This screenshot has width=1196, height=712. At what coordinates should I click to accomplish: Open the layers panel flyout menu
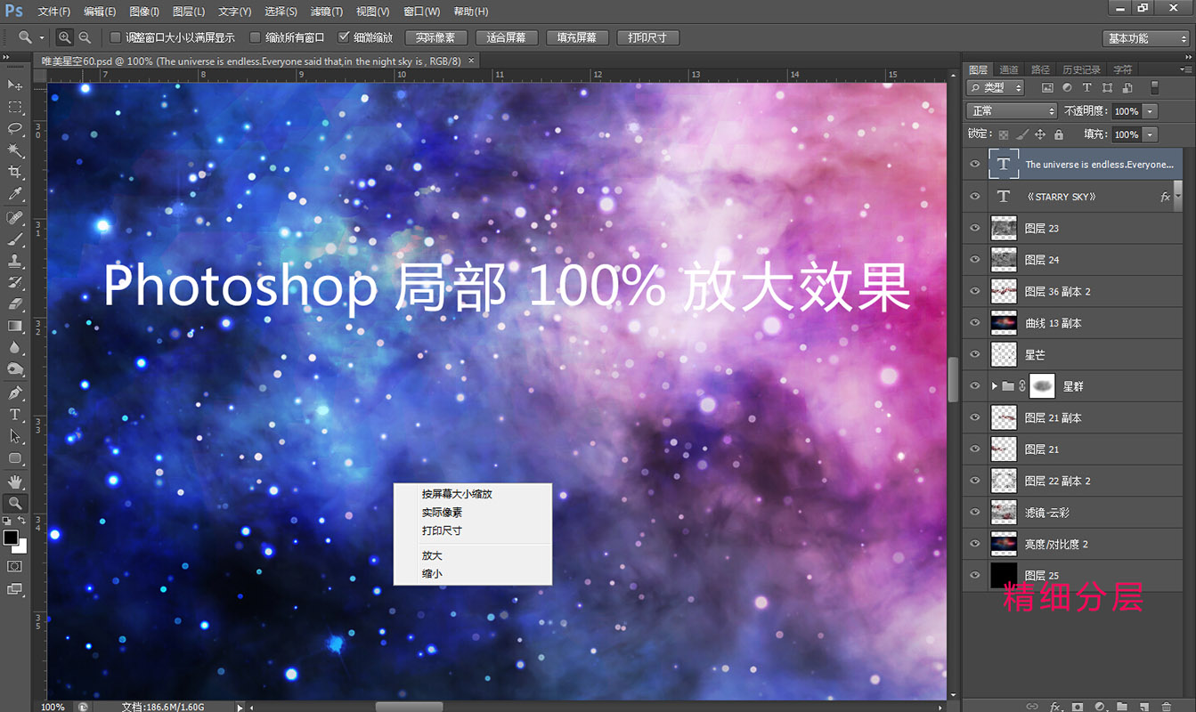1185,69
